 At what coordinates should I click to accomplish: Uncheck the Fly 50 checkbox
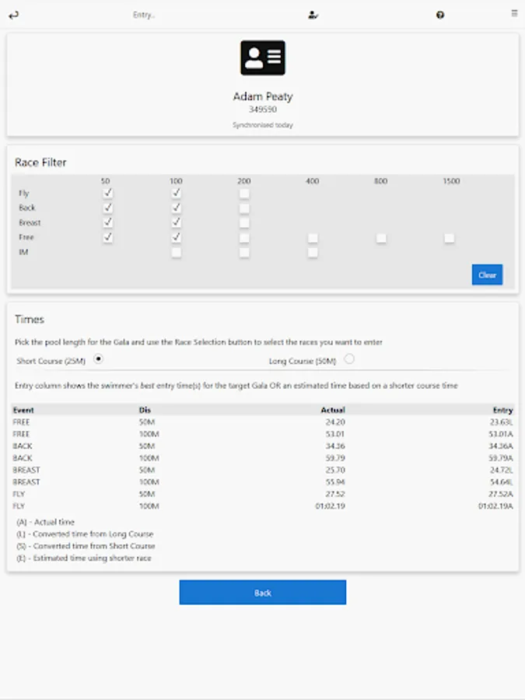coord(107,193)
